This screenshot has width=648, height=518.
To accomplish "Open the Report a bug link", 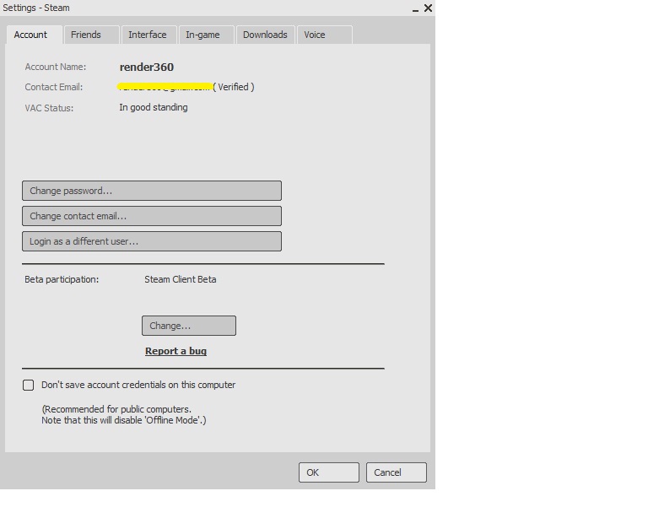I will click(175, 351).
